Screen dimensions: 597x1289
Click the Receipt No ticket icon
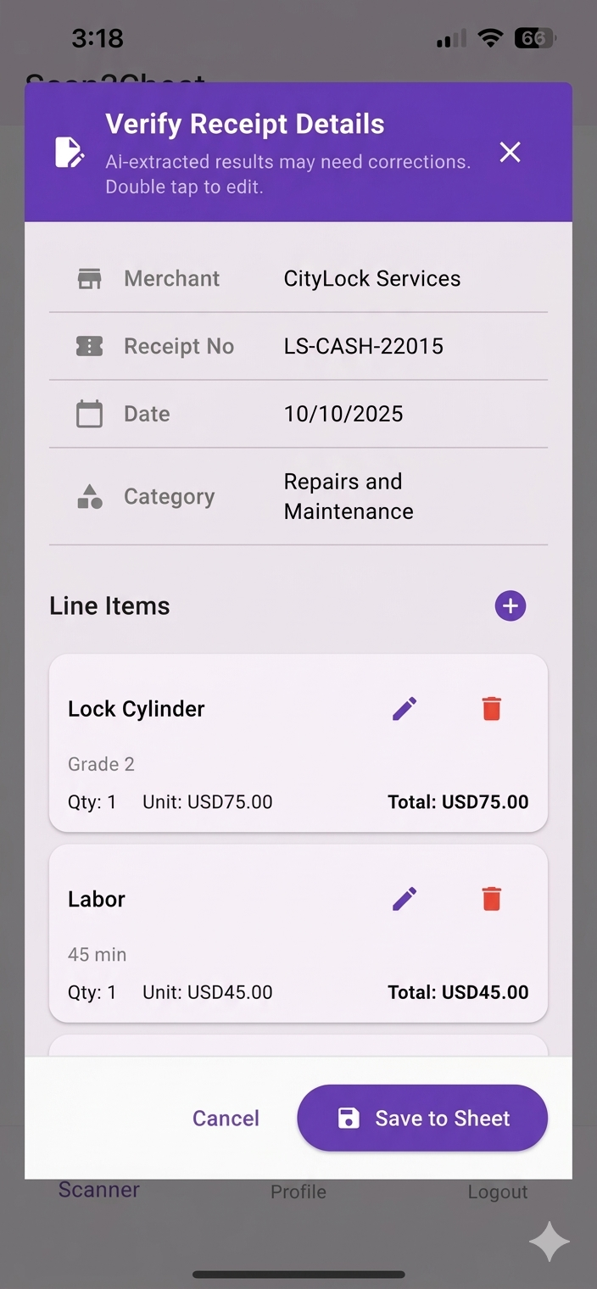click(89, 346)
